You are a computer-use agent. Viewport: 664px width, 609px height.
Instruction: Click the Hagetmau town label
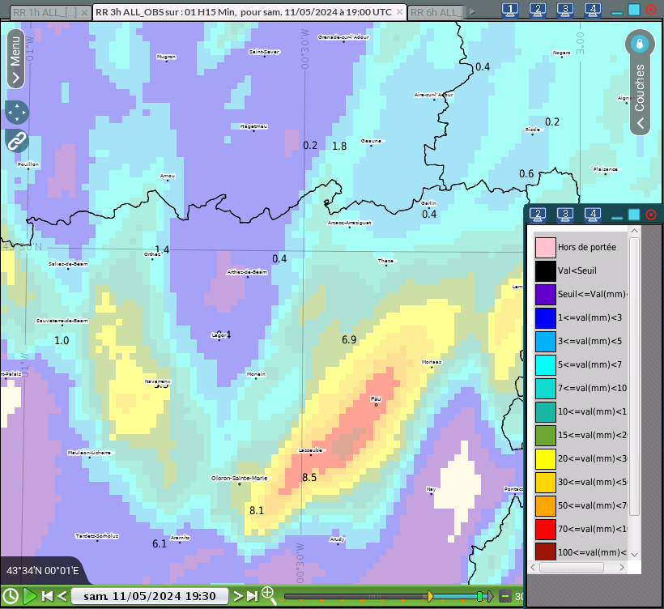pyautogui.click(x=253, y=126)
